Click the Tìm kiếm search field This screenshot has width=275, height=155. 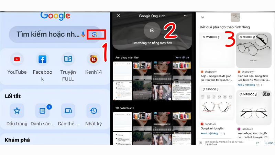coord(48,34)
